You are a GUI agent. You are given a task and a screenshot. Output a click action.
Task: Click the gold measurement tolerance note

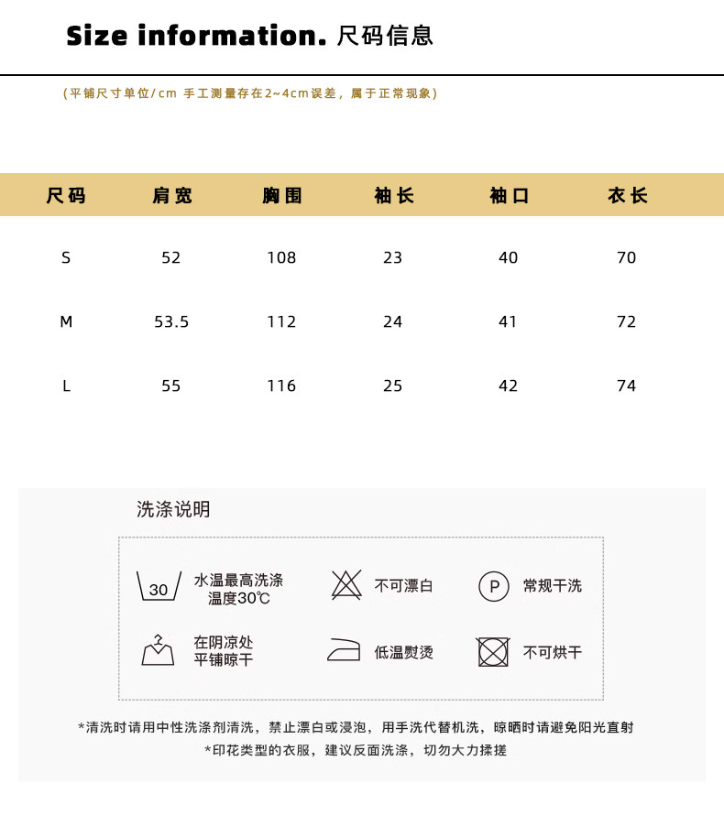[250, 93]
